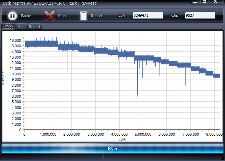The height and width of the screenshot is (161, 225).
Task: Click the deepest dip in the graph
Action: [138, 98]
